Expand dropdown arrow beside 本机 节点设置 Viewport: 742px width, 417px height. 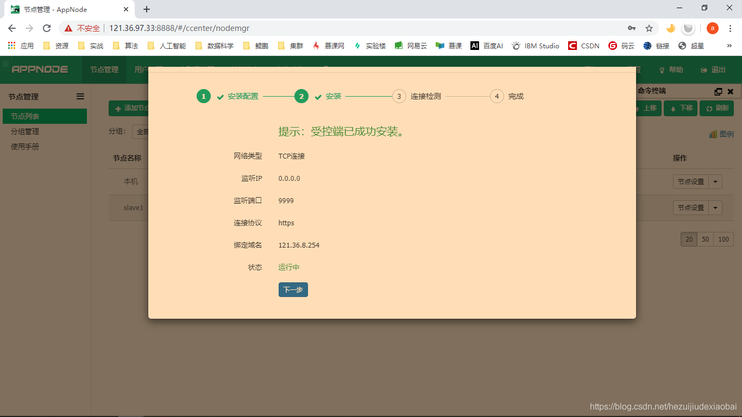tap(715, 182)
